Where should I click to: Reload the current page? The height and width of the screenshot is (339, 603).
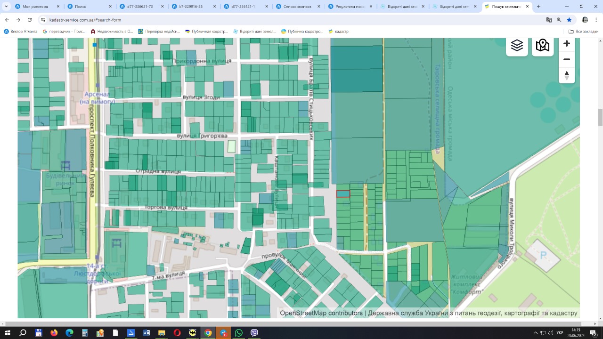(30, 20)
